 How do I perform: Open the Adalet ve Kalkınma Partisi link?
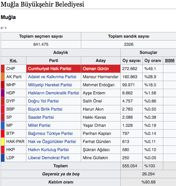click(x=52, y=77)
